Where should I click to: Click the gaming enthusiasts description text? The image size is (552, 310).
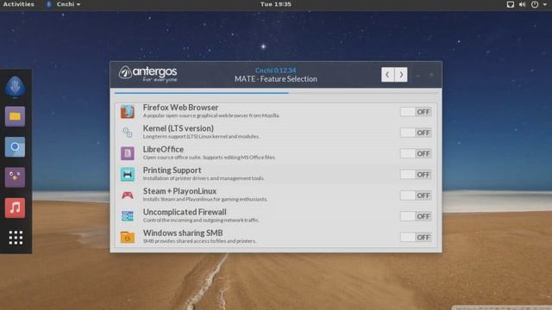click(x=205, y=199)
